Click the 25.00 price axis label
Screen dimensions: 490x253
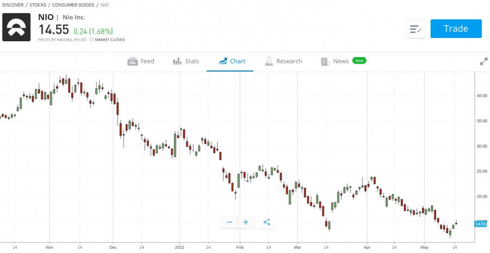482,172
